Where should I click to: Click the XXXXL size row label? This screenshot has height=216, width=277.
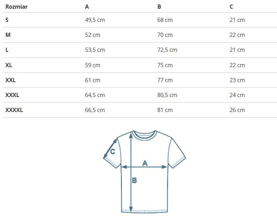pos(14,110)
